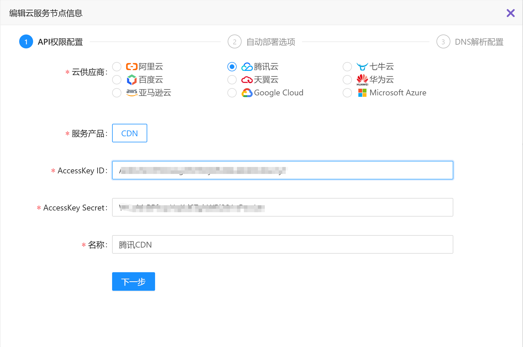Go to step 3 DNS解析配置
The height and width of the screenshot is (347, 523).
(x=470, y=42)
